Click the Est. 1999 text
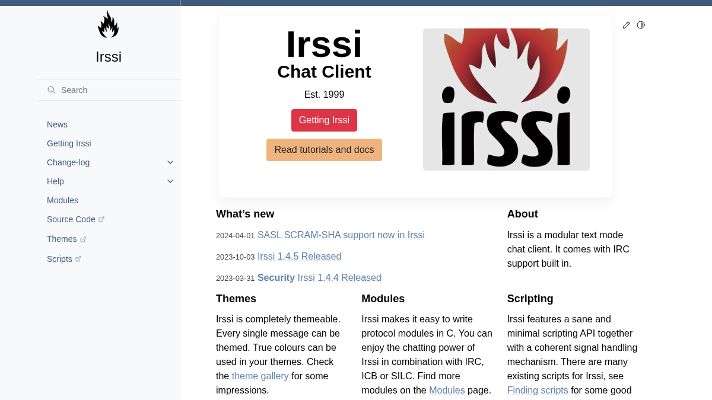 [324, 95]
